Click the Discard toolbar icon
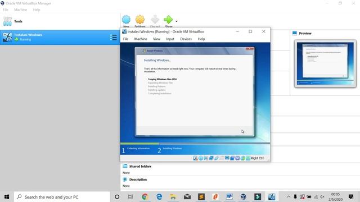 pos(155,20)
